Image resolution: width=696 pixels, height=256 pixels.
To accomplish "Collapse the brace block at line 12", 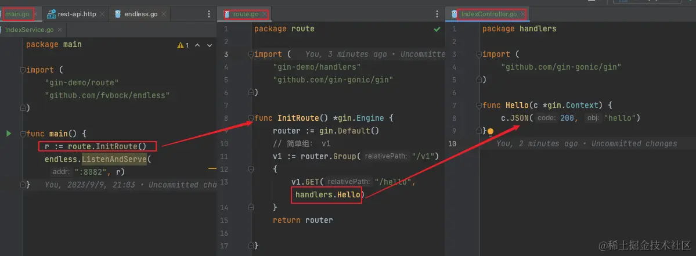I will tap(251, 169).
